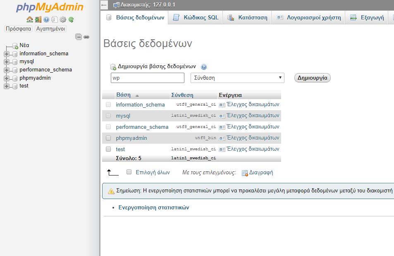
Task: Open the Κατάσταση tab
Action: pos(247,18)
